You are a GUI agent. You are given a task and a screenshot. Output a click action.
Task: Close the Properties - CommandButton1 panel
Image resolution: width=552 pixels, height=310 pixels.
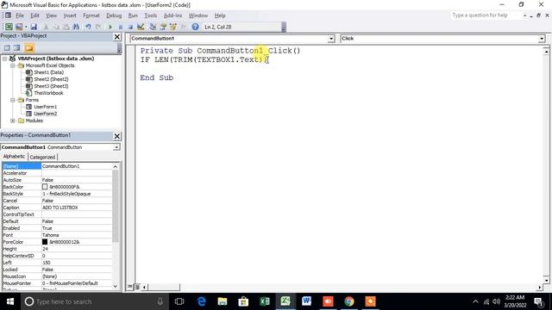pyautogui.click(x=117, y=136)
